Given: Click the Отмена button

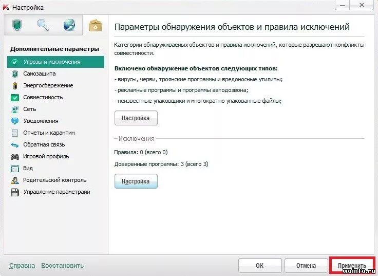Looking at the screenshot, I should point(306,265).
